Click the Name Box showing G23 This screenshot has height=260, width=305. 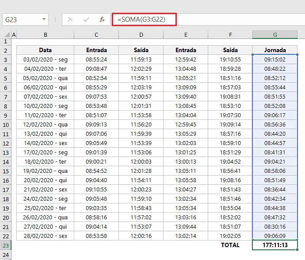coord(25,19)
